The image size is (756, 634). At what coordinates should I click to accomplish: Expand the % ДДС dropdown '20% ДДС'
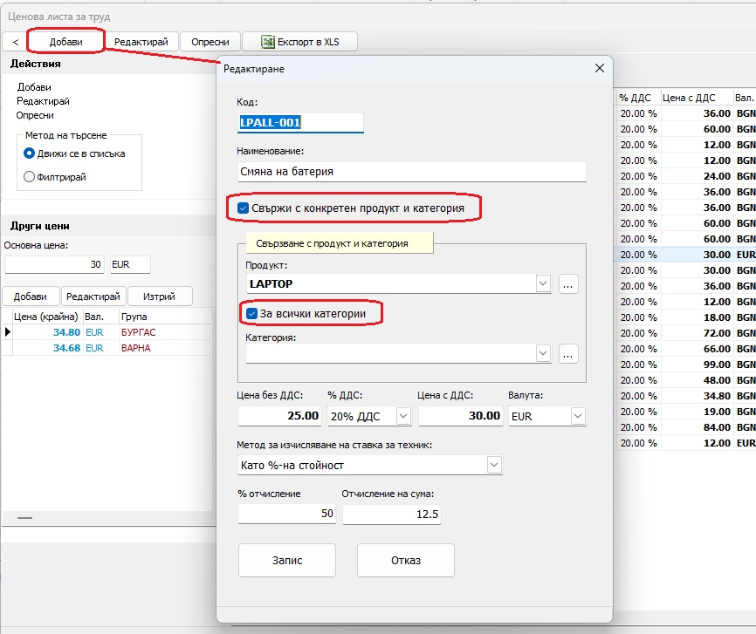[x=403, y=416]
